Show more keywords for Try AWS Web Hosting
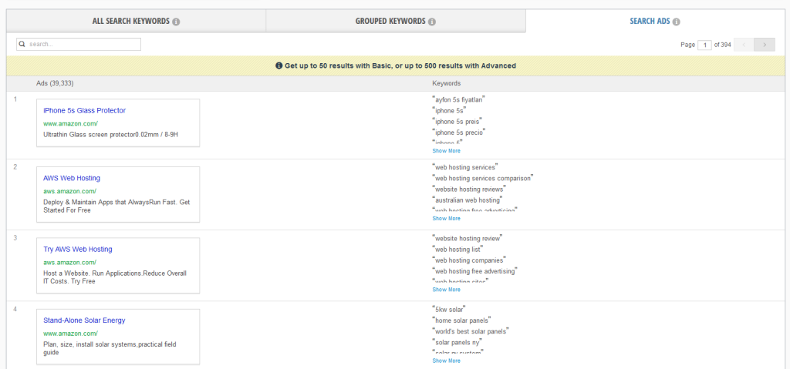 [446, 290]
